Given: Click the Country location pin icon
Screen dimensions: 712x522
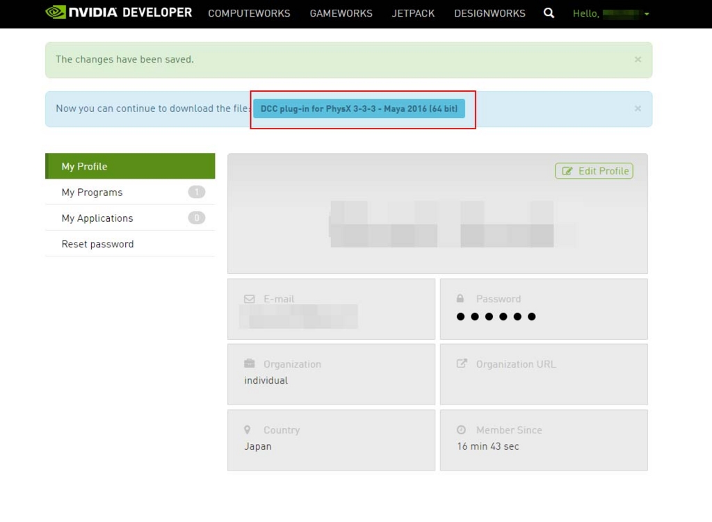Looking at the screenshot, I should click(x=247, y=430).
